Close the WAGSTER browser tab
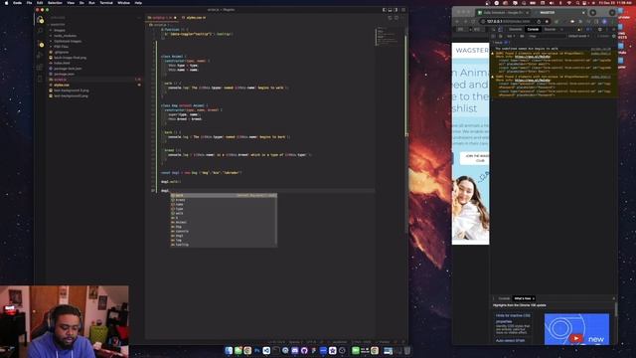This screenshot has width=636, height=358. click(583, 13)
